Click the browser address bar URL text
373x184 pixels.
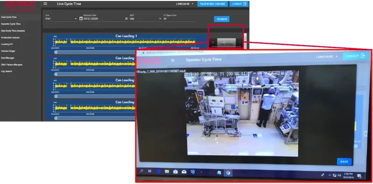click(x=174, y=53)
